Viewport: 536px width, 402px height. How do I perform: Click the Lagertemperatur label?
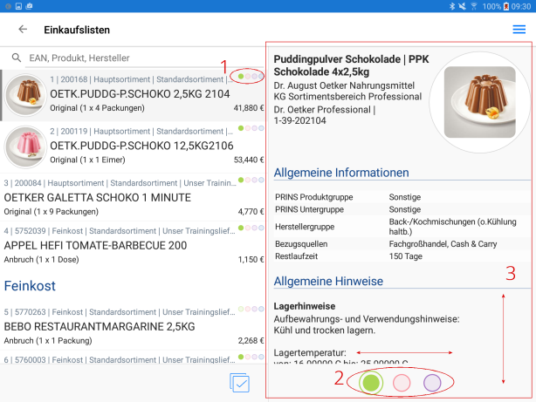310,352
